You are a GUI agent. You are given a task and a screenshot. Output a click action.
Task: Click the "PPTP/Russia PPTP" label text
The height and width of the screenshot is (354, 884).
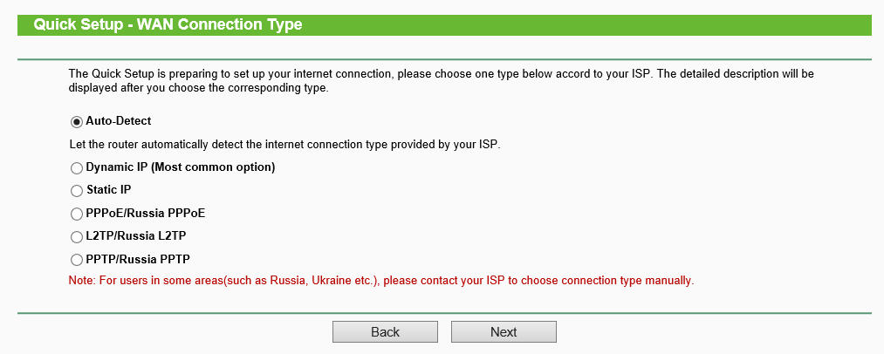(138, 260)
